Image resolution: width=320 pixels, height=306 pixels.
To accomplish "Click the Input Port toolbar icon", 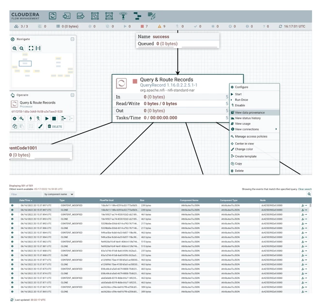I will tap(66, 16).
